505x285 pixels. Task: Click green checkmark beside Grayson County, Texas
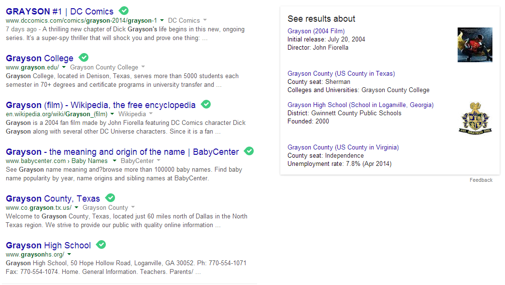110,198
